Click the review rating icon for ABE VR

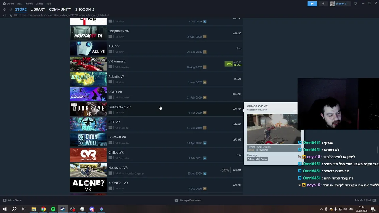click(205, 52)
